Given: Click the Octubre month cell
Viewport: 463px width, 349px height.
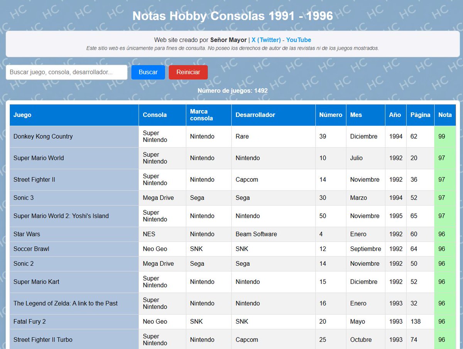Looking at the screenshot, I should tap(366, 340).
